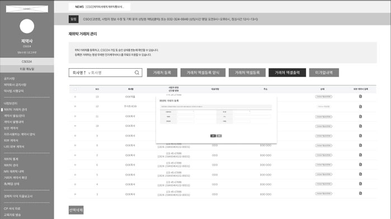
Task: Tick the select-all checkbox in table header
Action: pos(75,89)
